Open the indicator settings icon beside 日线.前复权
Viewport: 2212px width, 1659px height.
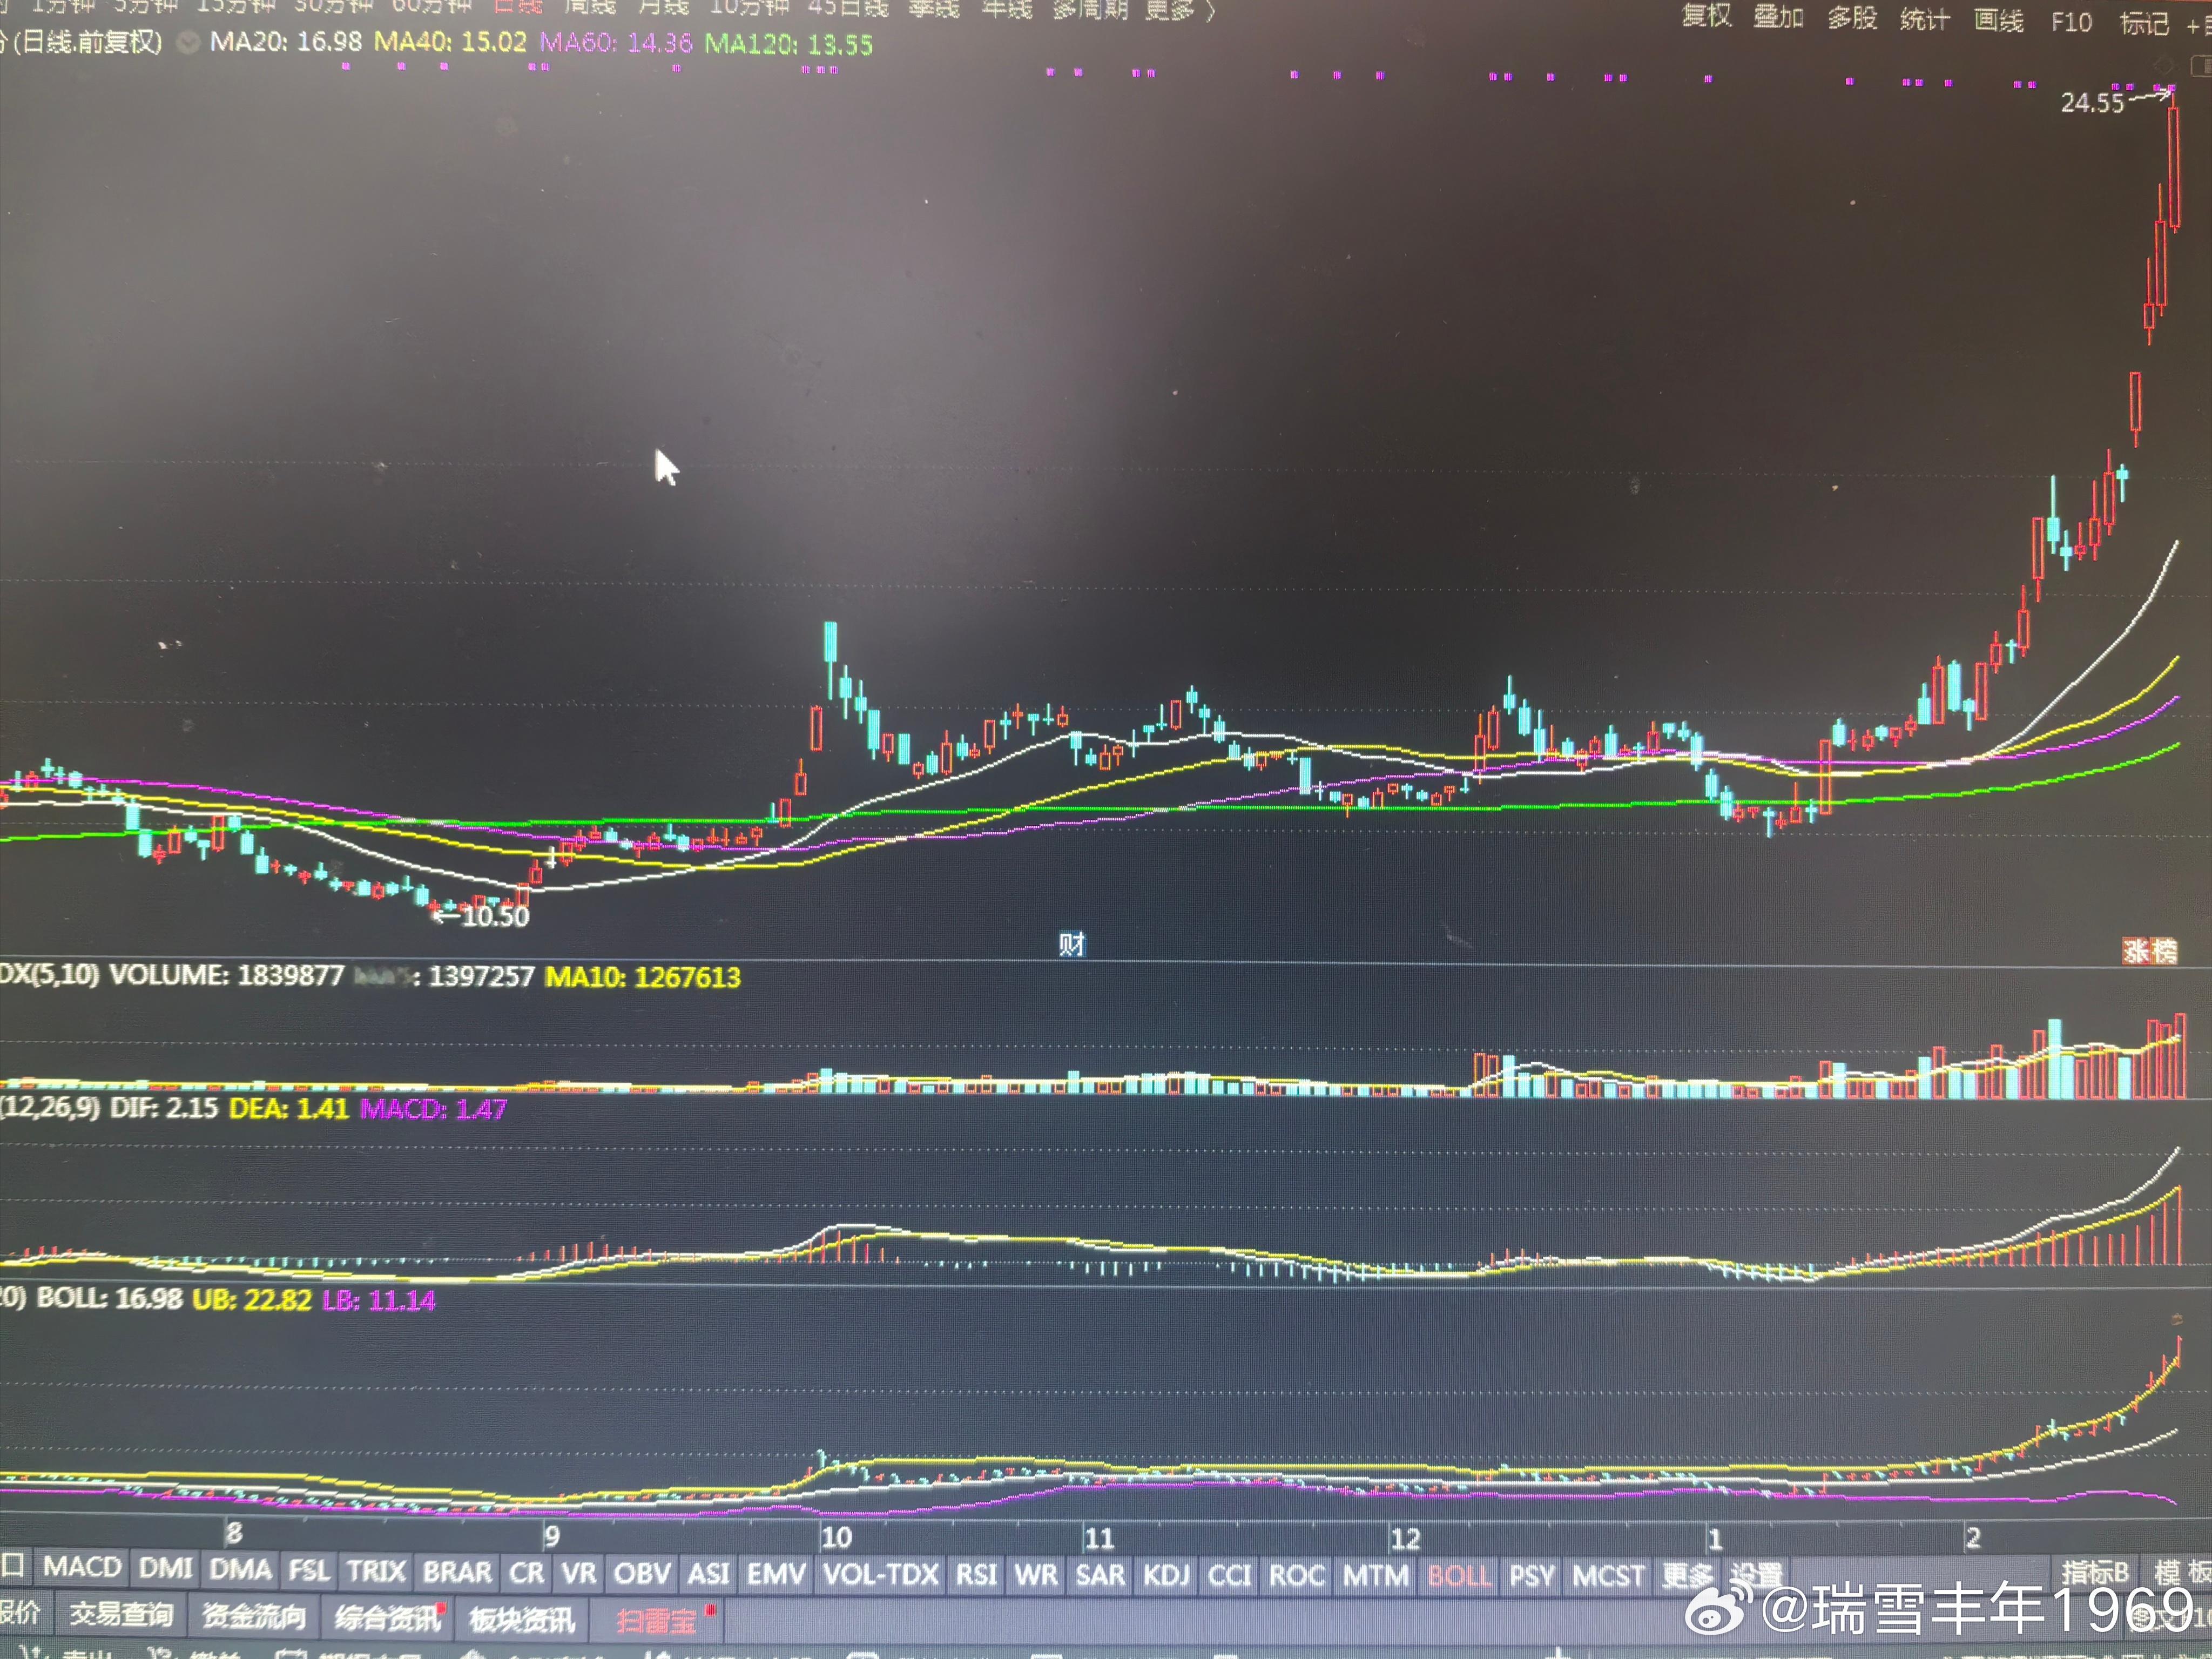[x=187, y=43]
